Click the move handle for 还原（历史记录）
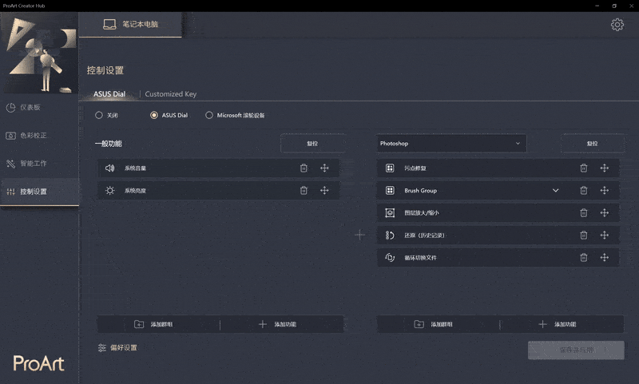The height and width of the screenshot is (384, 639). [x=605, y=236]
